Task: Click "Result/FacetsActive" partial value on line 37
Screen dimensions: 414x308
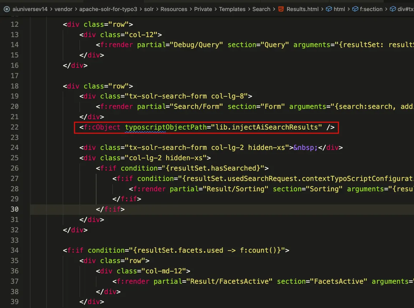Action: (x=229, y=282)
